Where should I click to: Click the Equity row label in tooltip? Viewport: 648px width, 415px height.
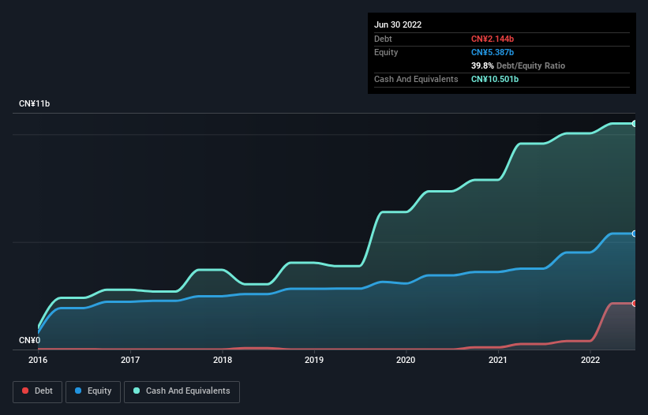pos(386,52)
